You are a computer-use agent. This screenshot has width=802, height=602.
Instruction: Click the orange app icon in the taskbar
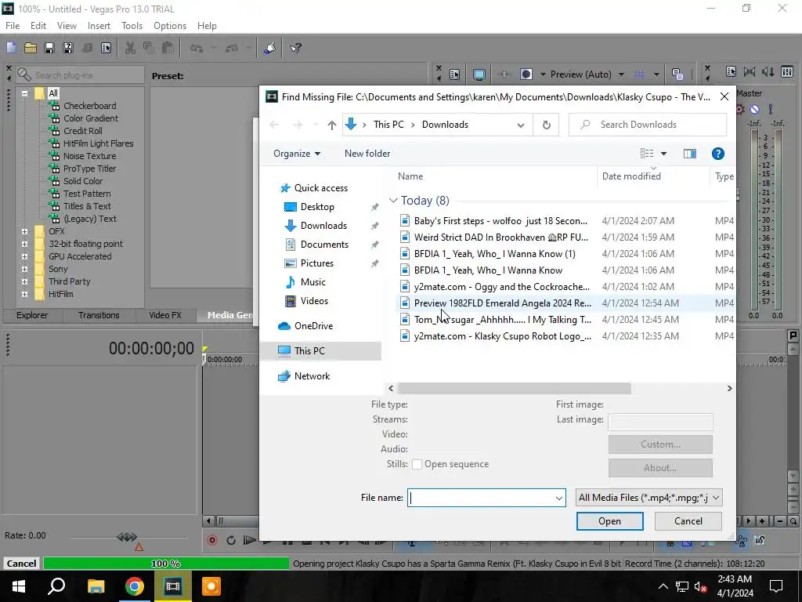(x=211, y=586)
